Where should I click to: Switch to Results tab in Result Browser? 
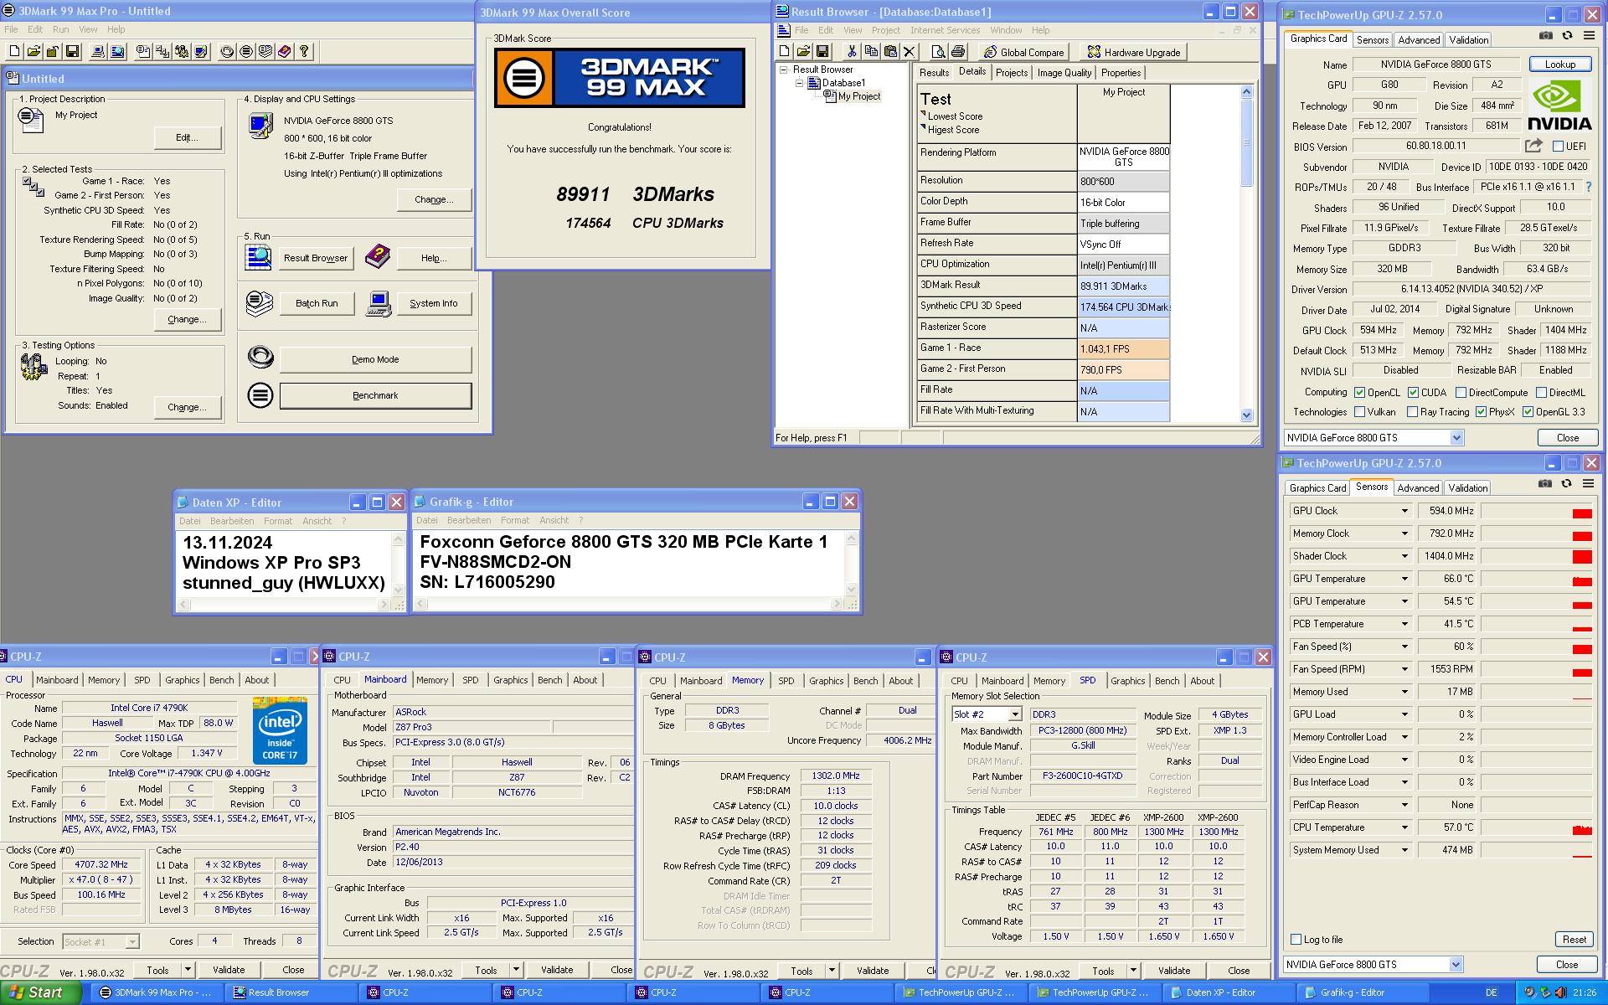[x=934, y=73]
